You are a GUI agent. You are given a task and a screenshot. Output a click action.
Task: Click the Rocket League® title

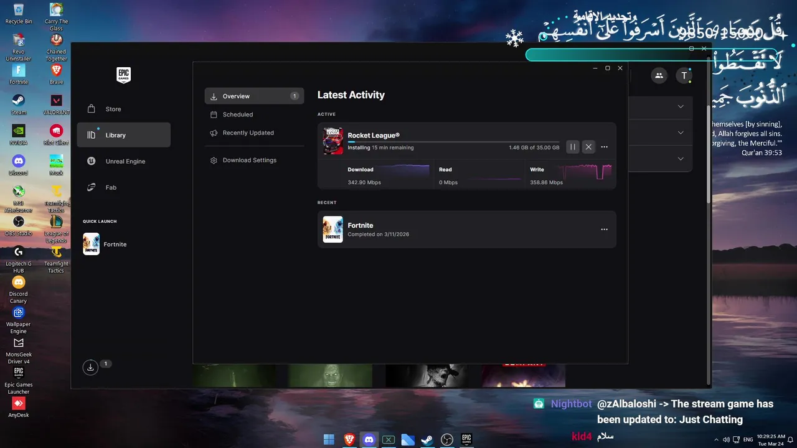click(374, 135)
